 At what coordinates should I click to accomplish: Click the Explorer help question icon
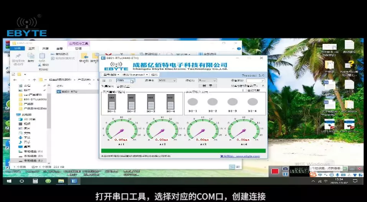point(239,49)
